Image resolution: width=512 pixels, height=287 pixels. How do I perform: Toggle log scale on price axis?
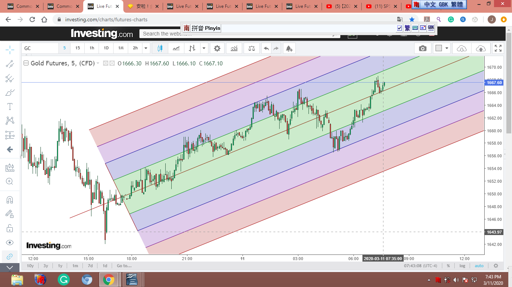click(463, 266)
